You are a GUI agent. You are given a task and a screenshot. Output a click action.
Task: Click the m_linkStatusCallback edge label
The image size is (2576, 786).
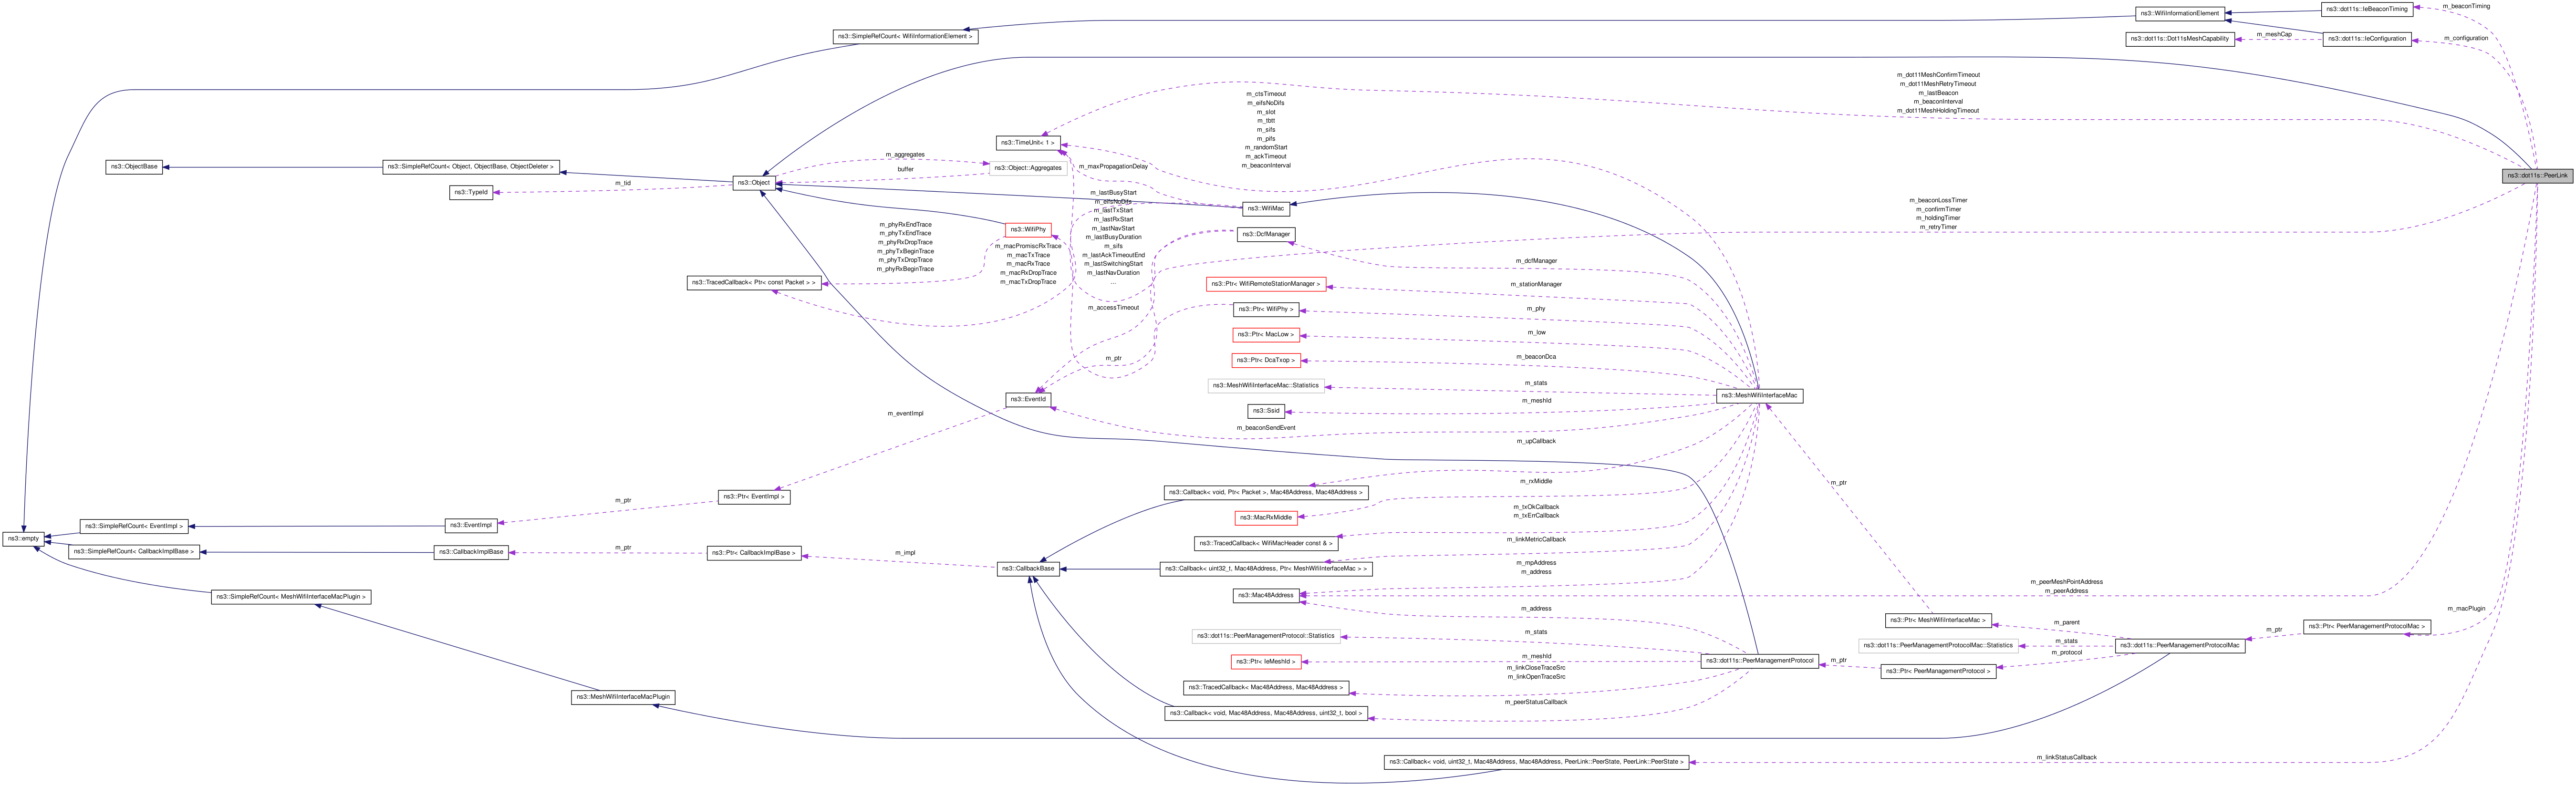coord(2066,758)
